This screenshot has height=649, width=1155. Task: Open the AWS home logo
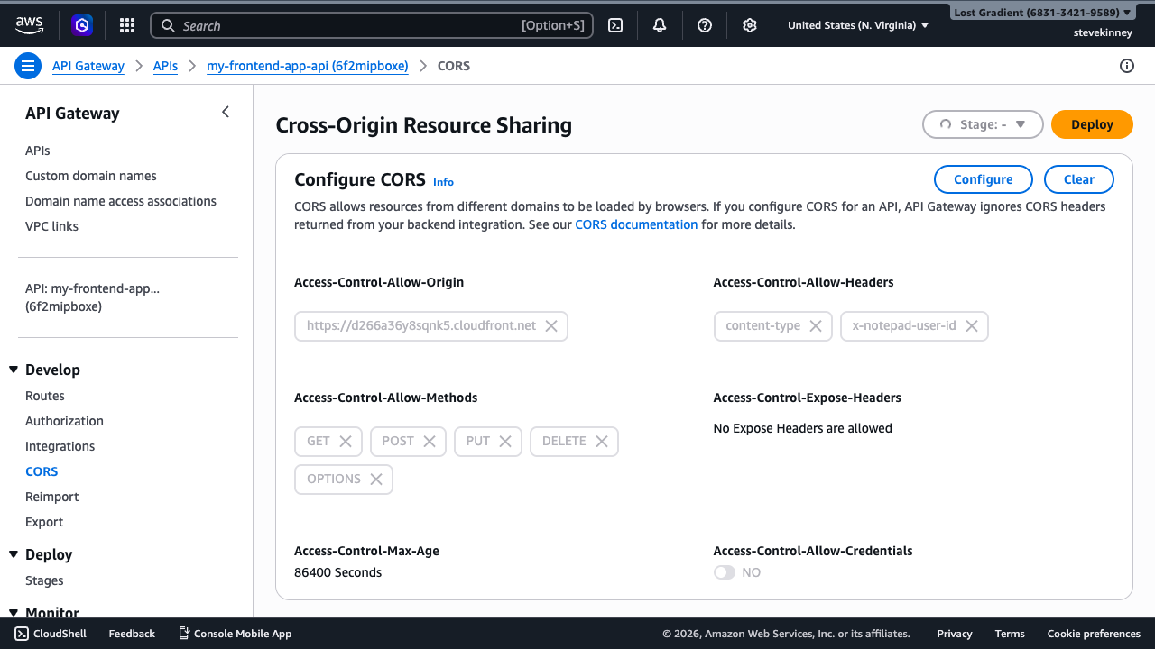point(29,25)
